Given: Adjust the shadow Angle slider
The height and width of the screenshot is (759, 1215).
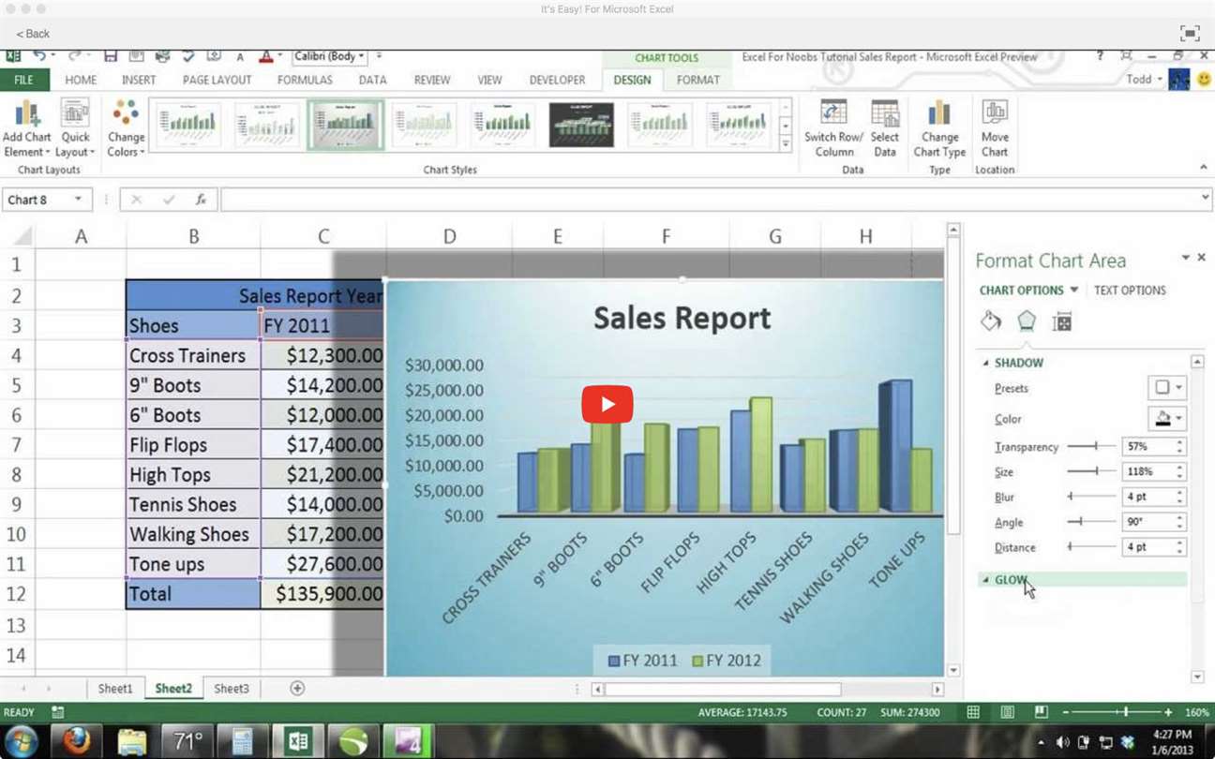Looking at the screenshot, I should pyautogui.click(x=1091, y=521).
